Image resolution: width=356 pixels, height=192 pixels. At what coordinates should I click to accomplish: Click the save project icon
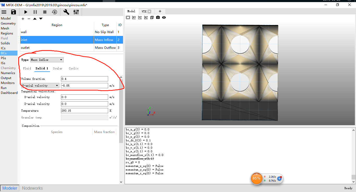point(14,12)
